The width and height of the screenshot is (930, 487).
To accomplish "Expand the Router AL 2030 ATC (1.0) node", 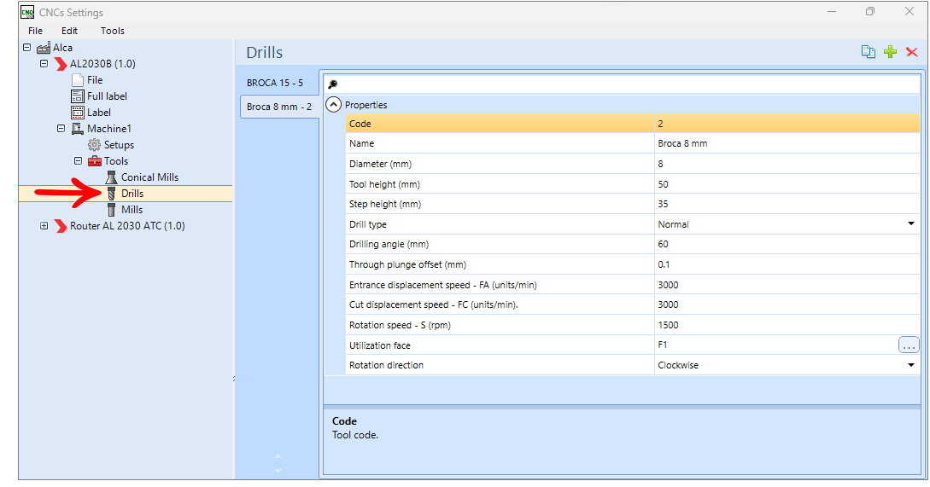I will [44, 226].
